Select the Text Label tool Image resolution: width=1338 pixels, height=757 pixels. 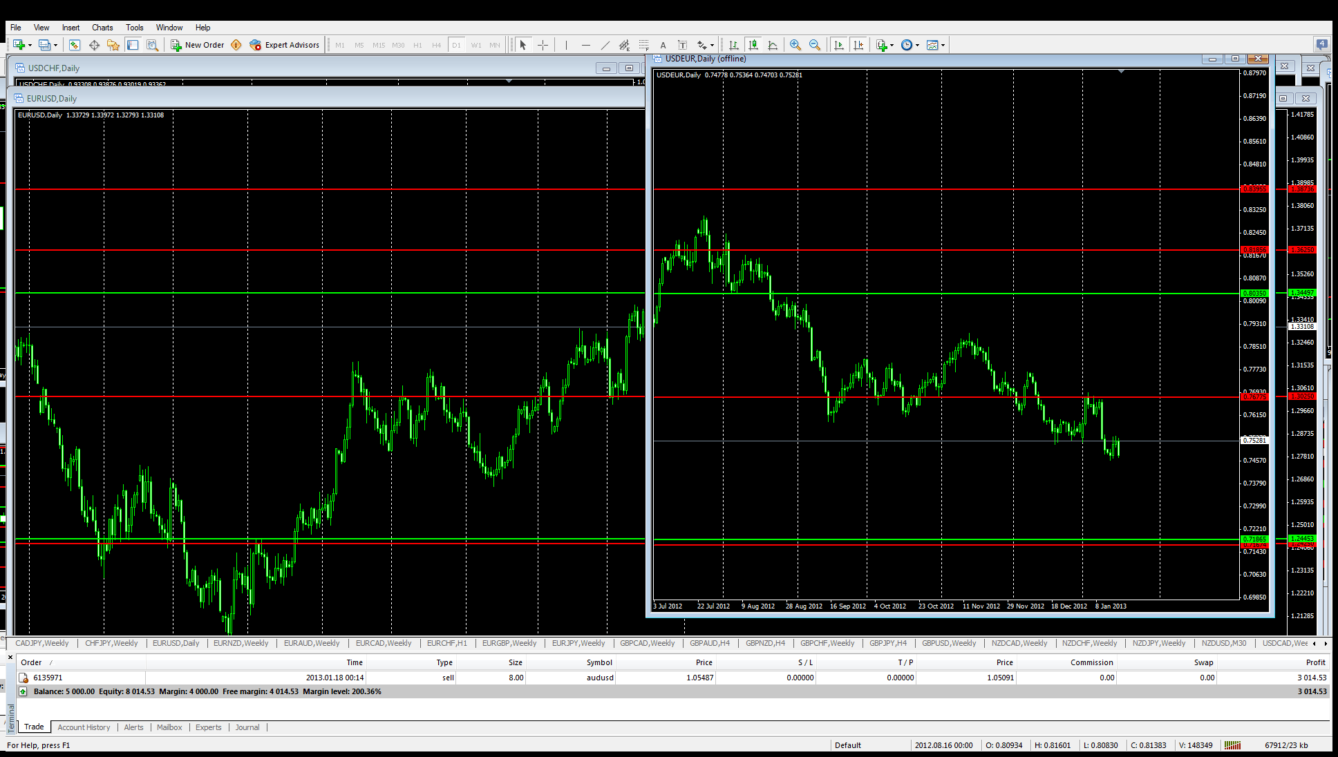tap(682, 45)
